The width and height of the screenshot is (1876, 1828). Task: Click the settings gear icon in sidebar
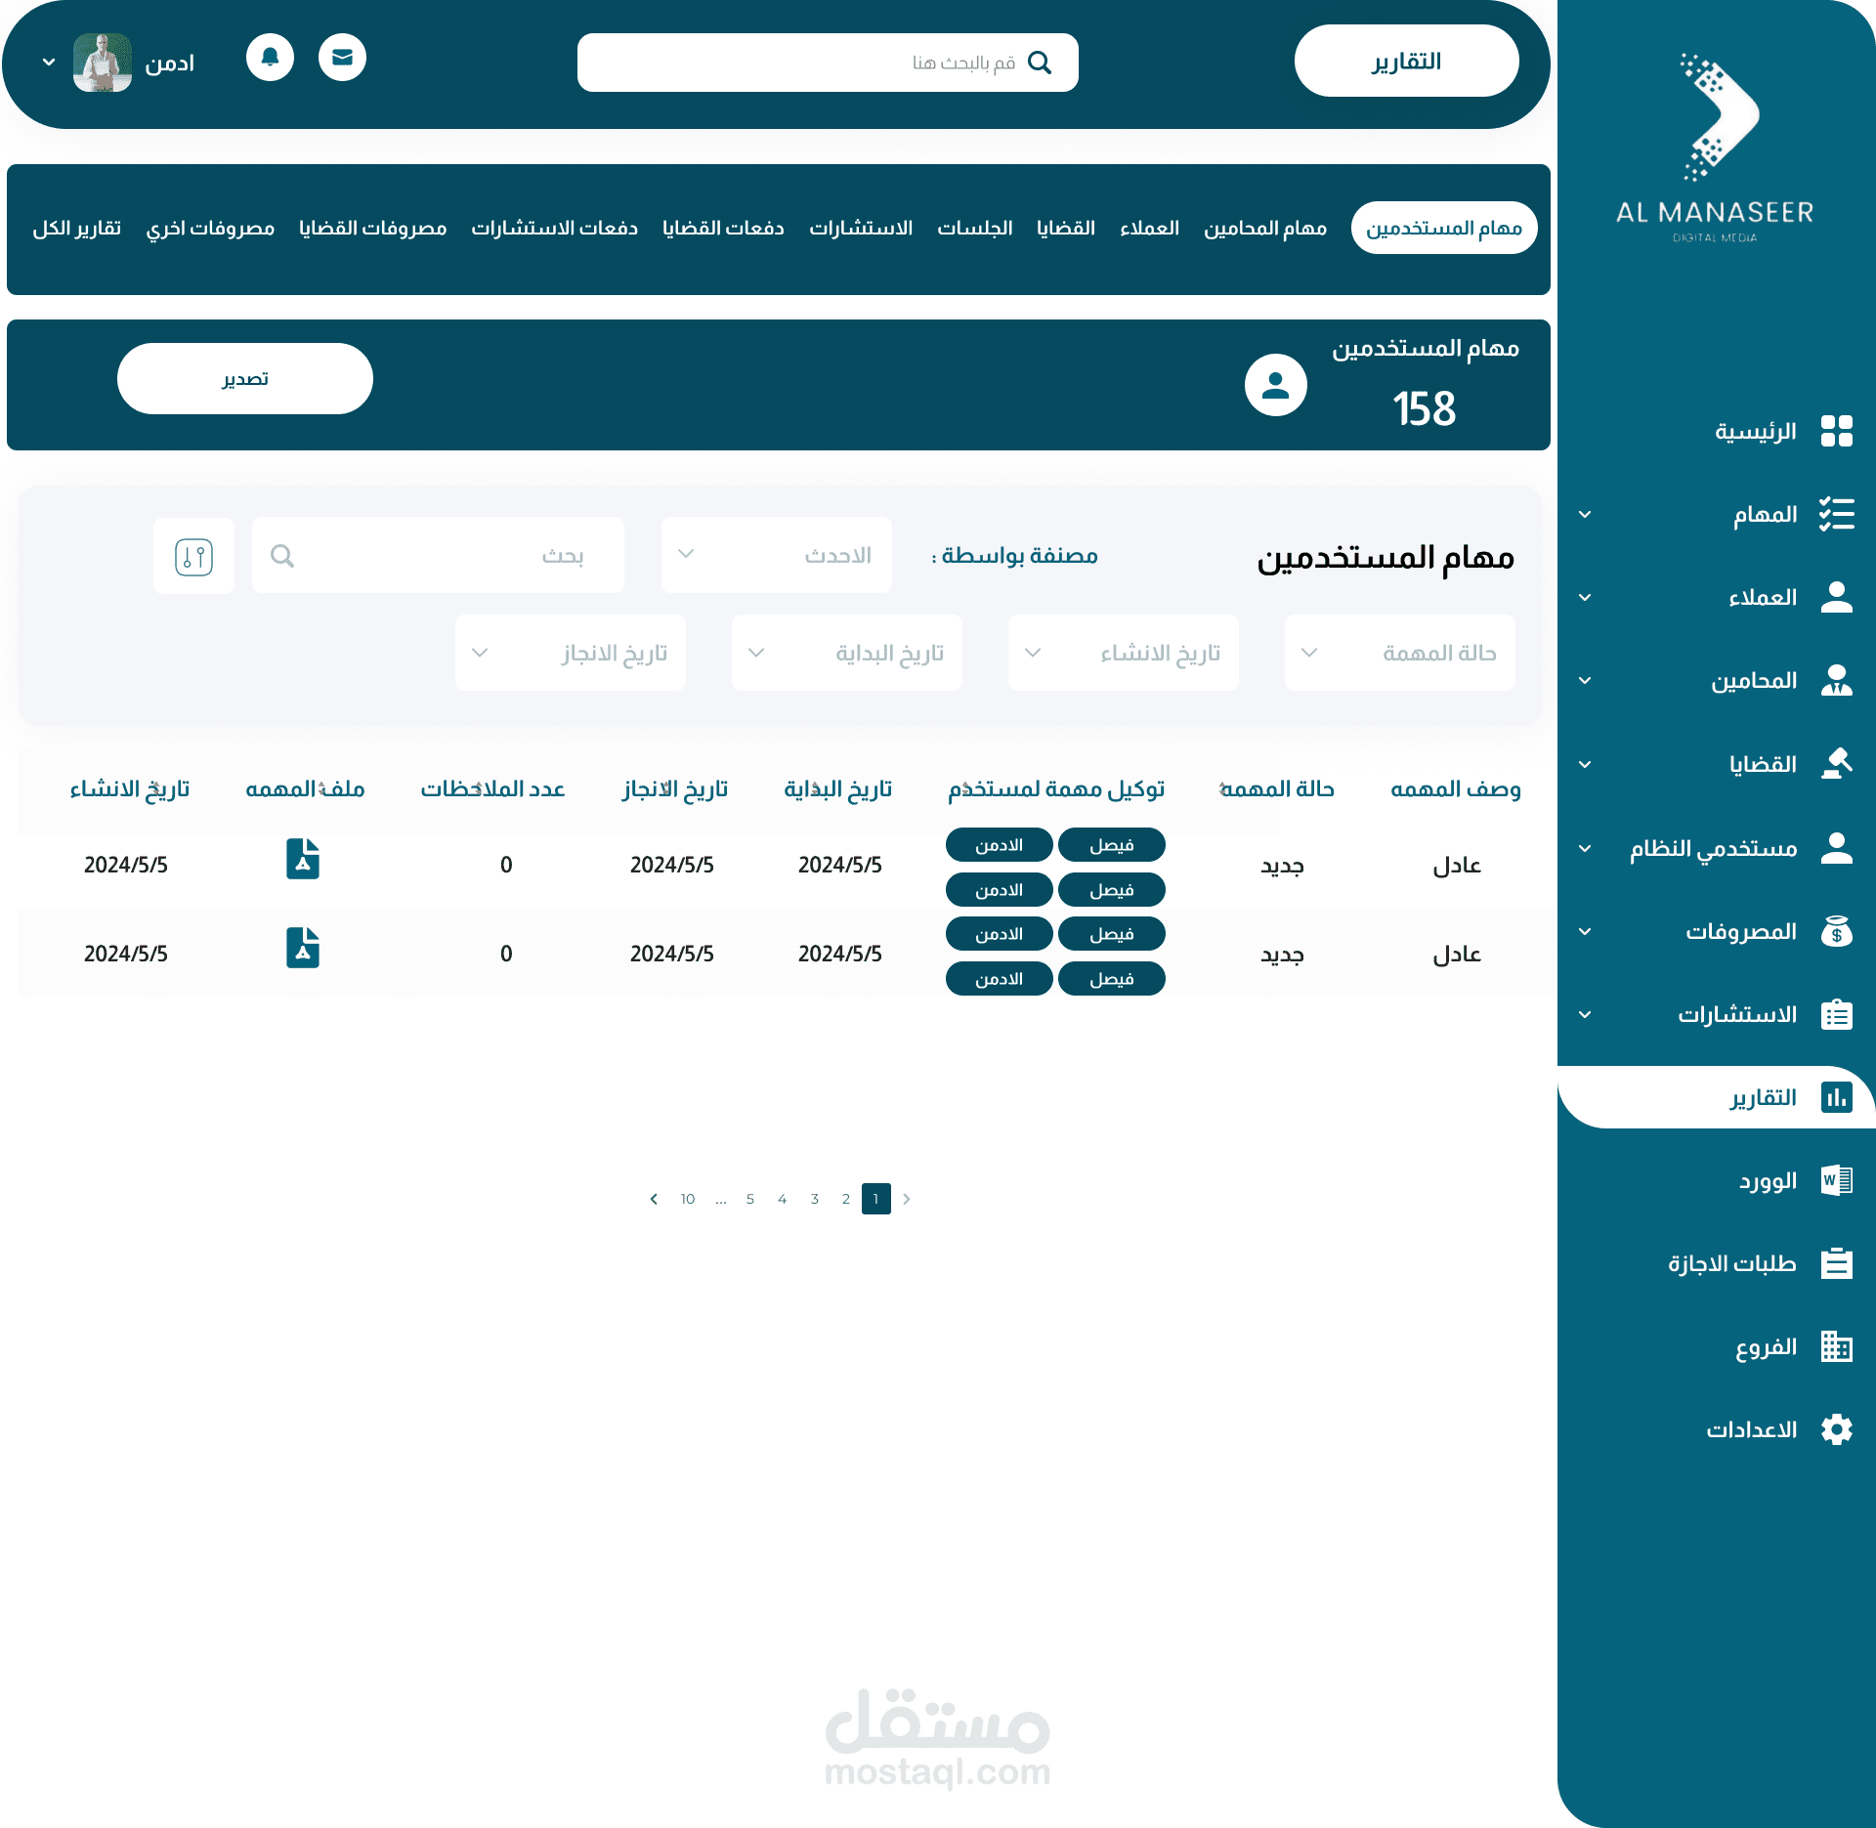point(1836,1429)
